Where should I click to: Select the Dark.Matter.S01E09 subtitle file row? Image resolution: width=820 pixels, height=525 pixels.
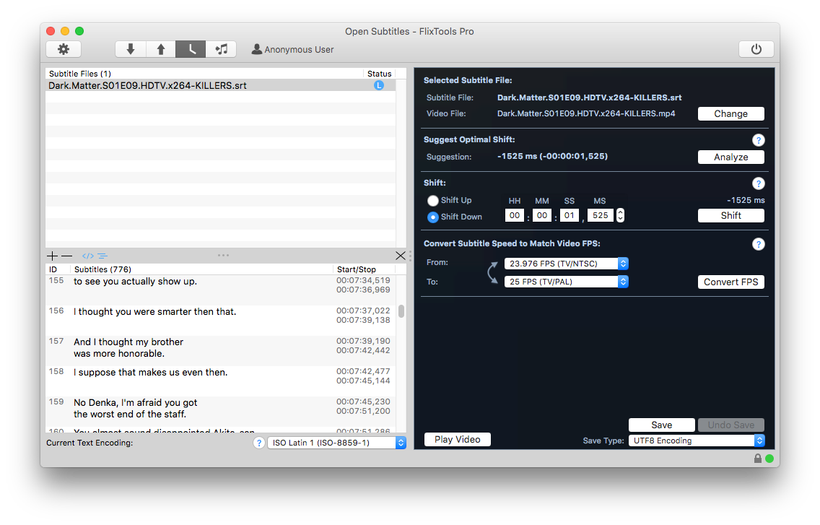click(x=220, y=85)
